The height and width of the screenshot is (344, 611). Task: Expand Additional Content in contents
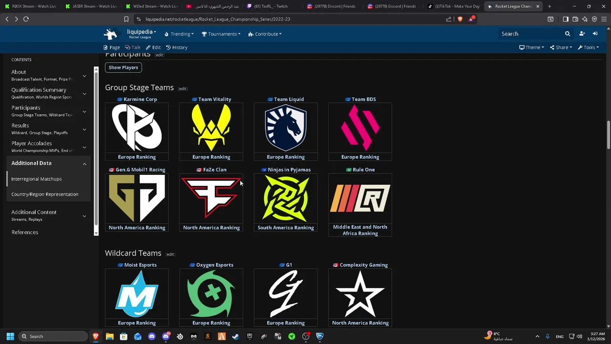[x=84, y=216]
